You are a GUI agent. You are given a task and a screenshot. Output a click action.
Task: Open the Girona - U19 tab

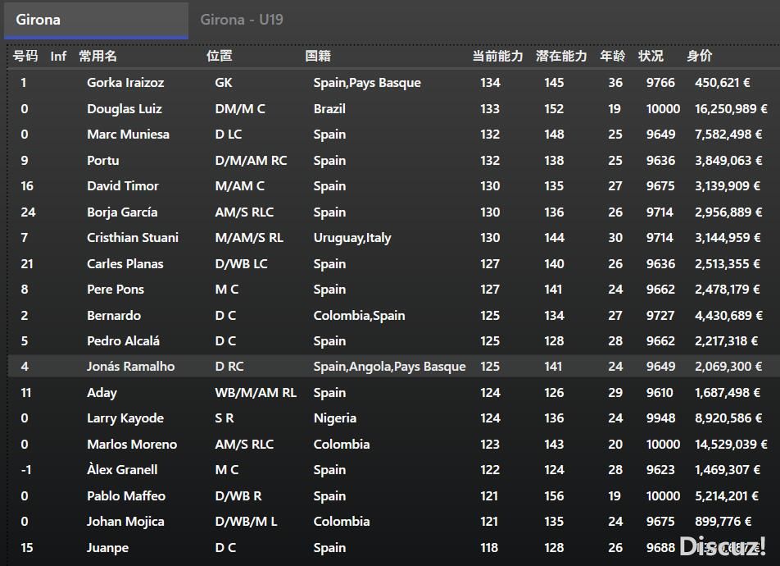242,20
